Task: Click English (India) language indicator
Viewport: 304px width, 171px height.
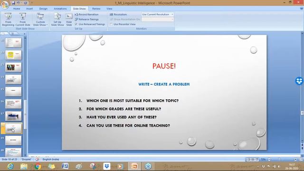Action: (51, 160)
